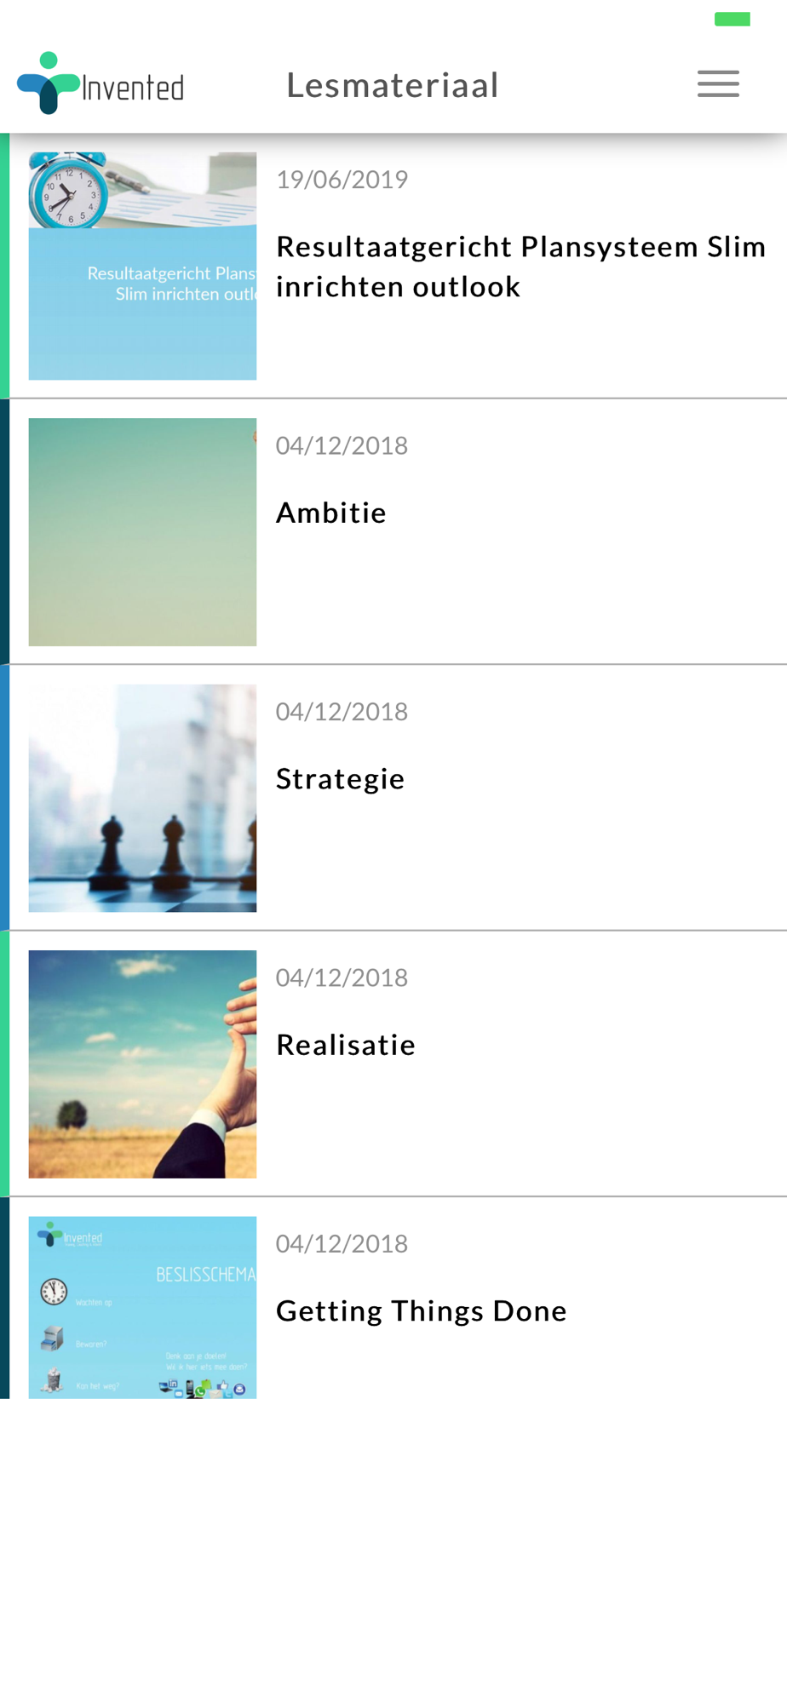Select the Strategie lesson title
The height and width of the screenshot is (1703, 787).
coord(341,779)
